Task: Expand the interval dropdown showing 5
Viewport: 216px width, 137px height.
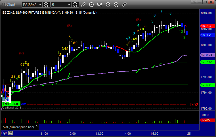Action: 69,5
